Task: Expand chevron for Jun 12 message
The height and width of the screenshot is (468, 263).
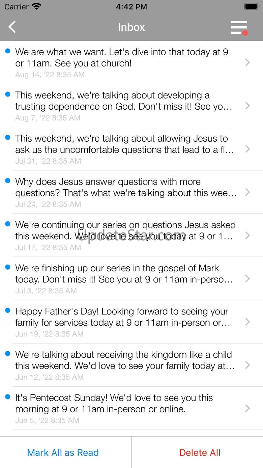Action: point(247,365)
